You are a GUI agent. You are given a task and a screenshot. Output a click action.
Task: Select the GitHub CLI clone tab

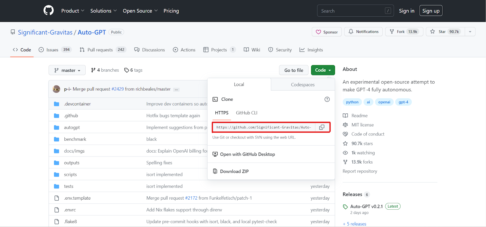pyautogui.click(x=247, y=113)
